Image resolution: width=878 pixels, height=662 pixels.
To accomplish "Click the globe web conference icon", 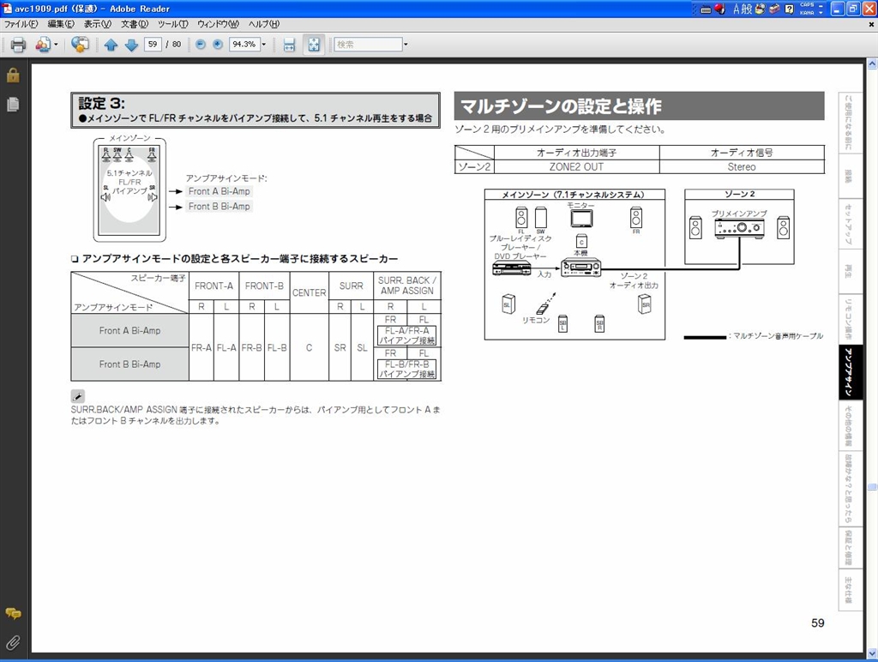I will (x=80, y=45).
